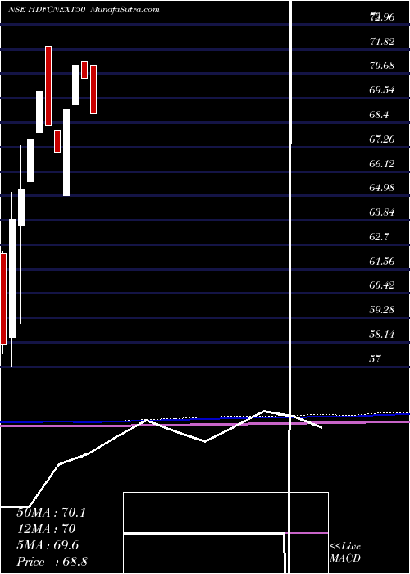Select the 66.12 price axis label
The height and width of the screenshot is (574, 410).
(382, 163)
